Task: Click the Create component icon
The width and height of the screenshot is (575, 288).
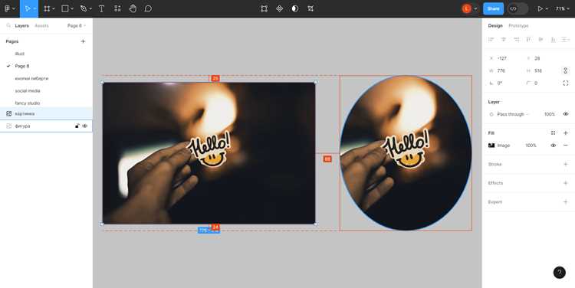Action: 279,8
